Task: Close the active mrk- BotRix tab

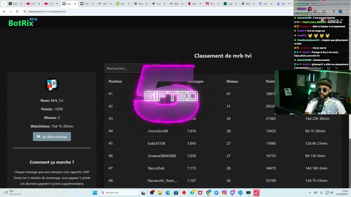Action: 75,4
